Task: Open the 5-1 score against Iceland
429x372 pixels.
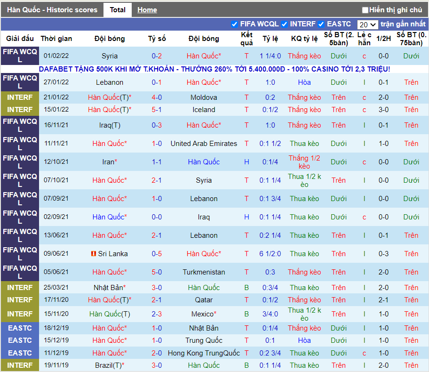Action: pyautogui.click(x=157, y=110)
